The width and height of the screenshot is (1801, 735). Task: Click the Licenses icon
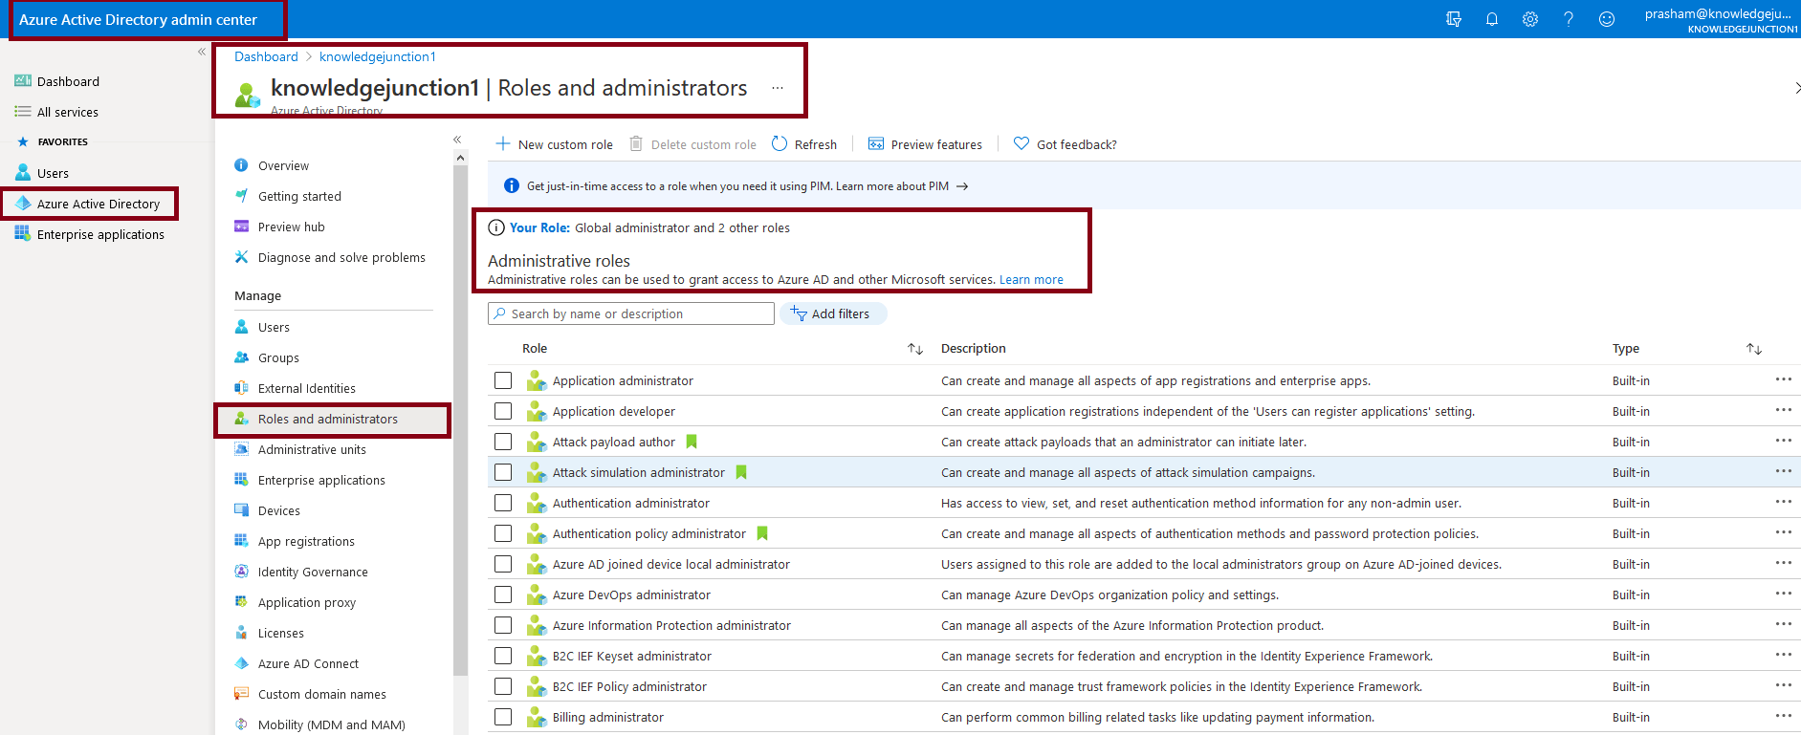pos(242,633)
